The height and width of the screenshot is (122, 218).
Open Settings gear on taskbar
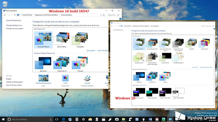[x=83, y=119]
